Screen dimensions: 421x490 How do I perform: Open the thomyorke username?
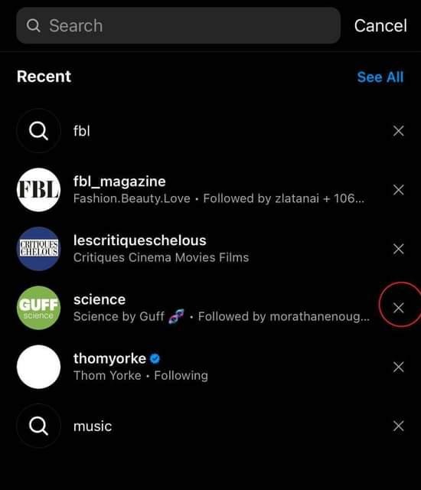(x=109, y=358)
